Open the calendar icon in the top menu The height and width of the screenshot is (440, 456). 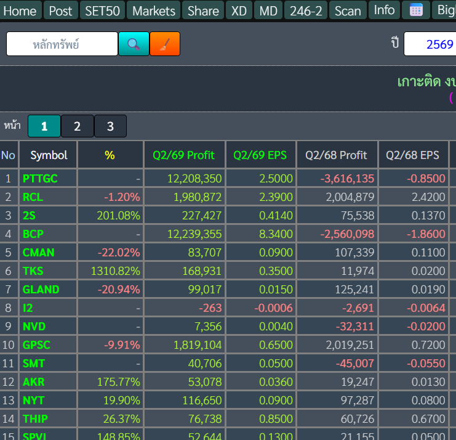click(416, 10)
